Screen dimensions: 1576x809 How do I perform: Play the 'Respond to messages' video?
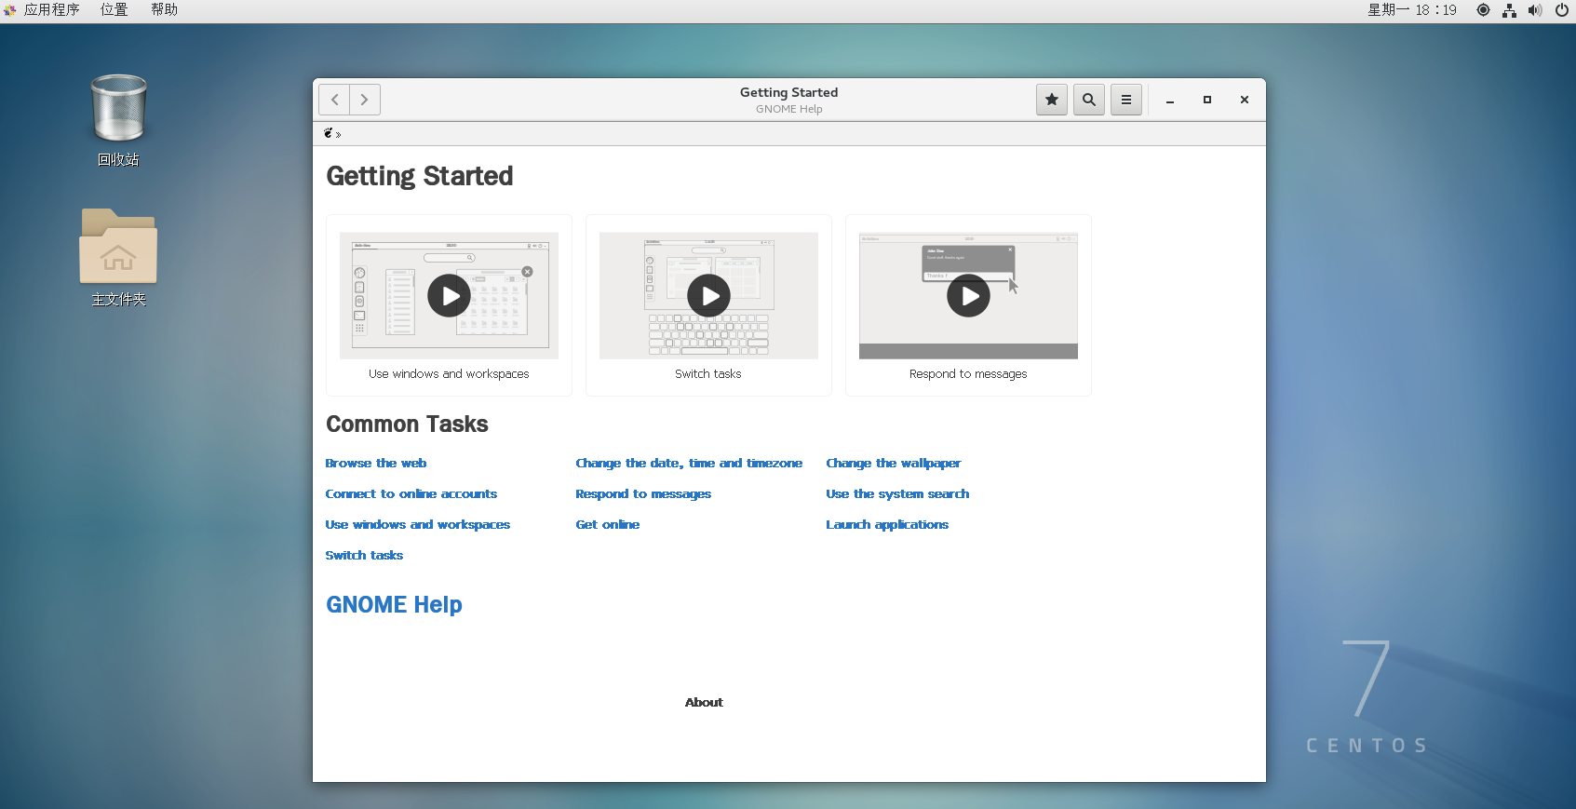pos(968,295)
